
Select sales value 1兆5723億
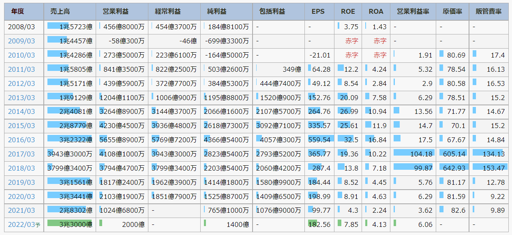[x=76, y=27]
